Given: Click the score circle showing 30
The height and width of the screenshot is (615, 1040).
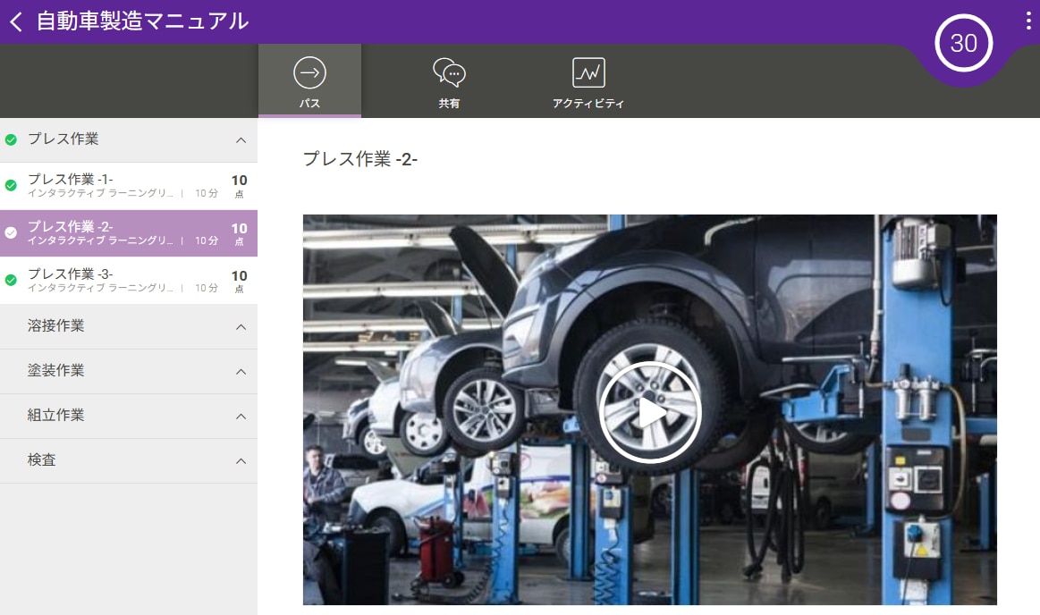Looking at the screenshot, I should 963,44.
